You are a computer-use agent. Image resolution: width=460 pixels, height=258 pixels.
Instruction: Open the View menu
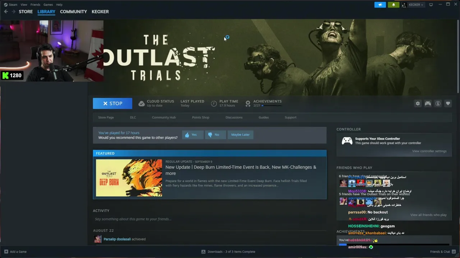(24, 5)
